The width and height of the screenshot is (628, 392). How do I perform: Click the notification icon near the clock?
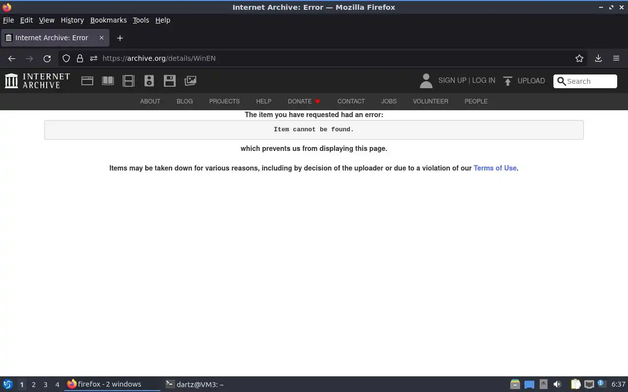pos(601,384)
